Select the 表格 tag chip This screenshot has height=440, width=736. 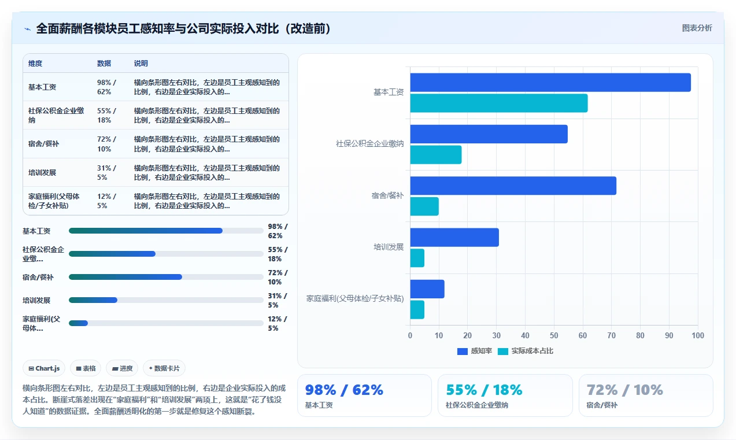pos(86,368)
